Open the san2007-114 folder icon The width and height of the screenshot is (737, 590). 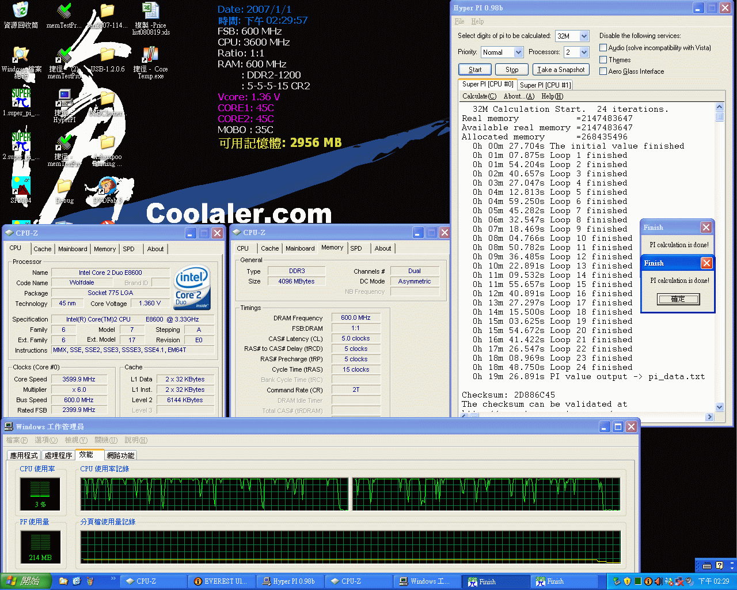click(108, 16)
